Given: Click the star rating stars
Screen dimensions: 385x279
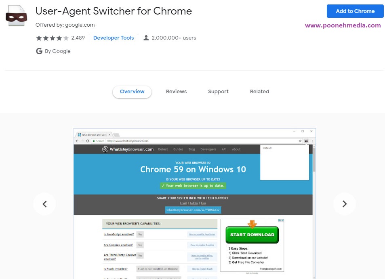Looking at the screenshot, I should 52,38.
